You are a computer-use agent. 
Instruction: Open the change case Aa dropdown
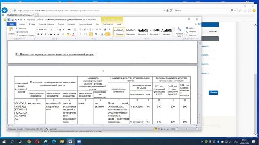pos(69,29)
